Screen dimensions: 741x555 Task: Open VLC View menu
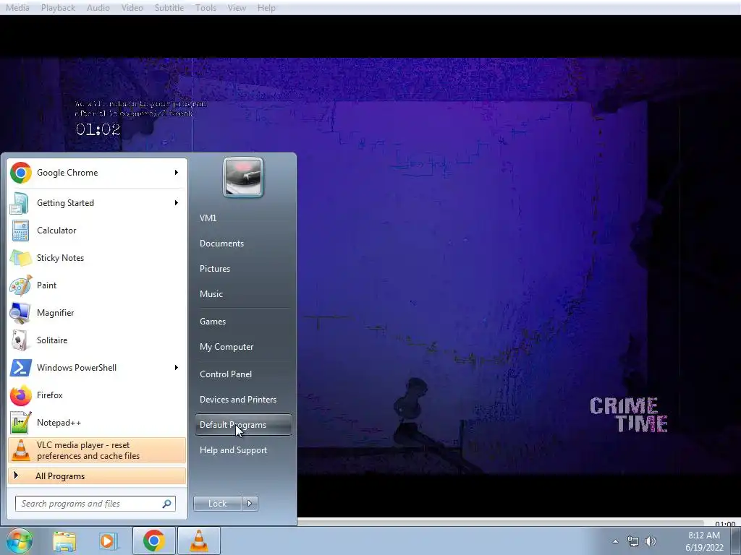point(237,7)
